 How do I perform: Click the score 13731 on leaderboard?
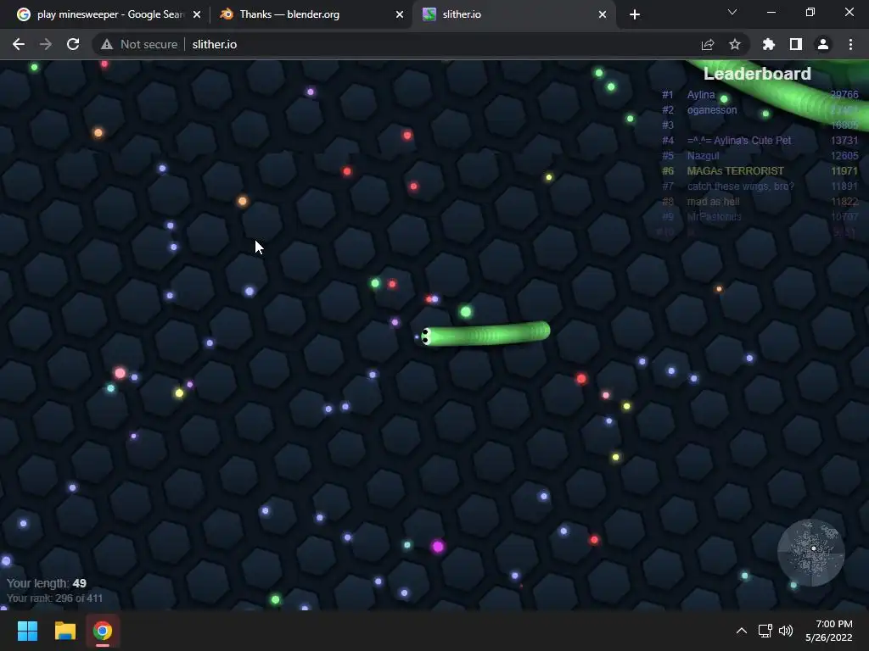click(x=844, y=141)
